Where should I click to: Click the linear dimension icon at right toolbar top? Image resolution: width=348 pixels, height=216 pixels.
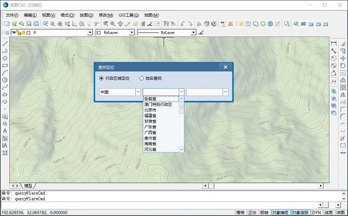point(333,43)
